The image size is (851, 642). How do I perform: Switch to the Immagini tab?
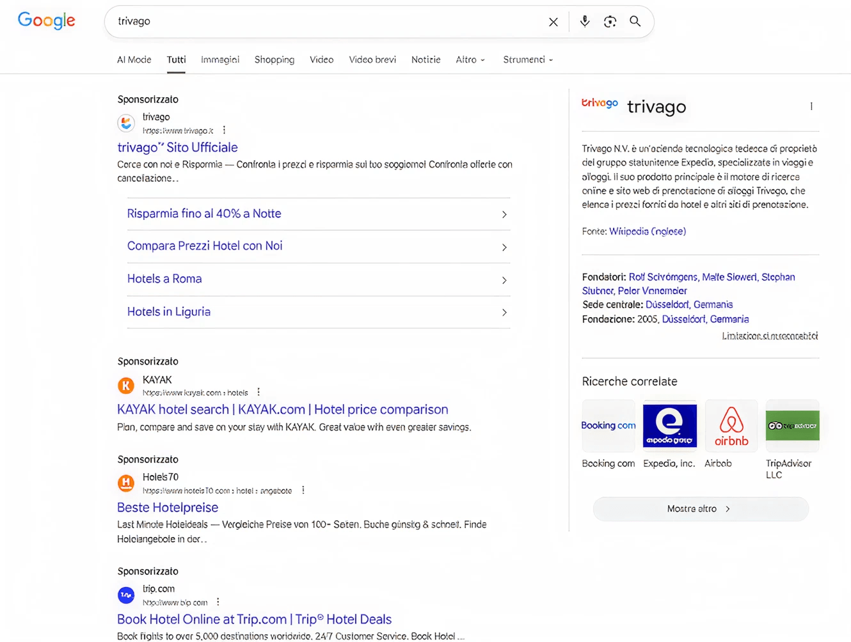coord(219,59)
